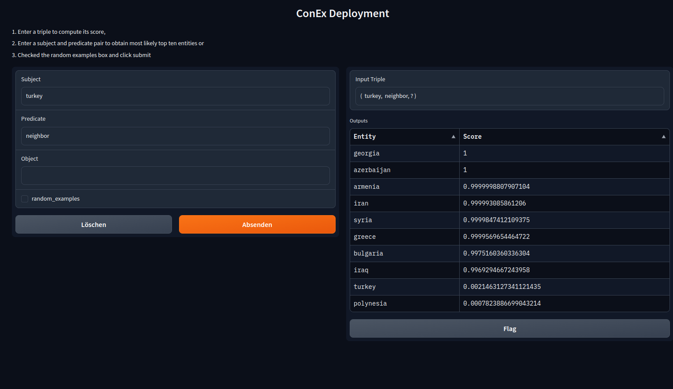Select the score 0.9975160360336304
Image resolution: width=673 pixels, height=389 pixels.
(564, 253)
